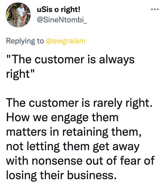Image resolution: width=166 pixels, height=187 pixels.
Task: Open the uSis o right! profile picture
Action: click(x=18, y=15)
